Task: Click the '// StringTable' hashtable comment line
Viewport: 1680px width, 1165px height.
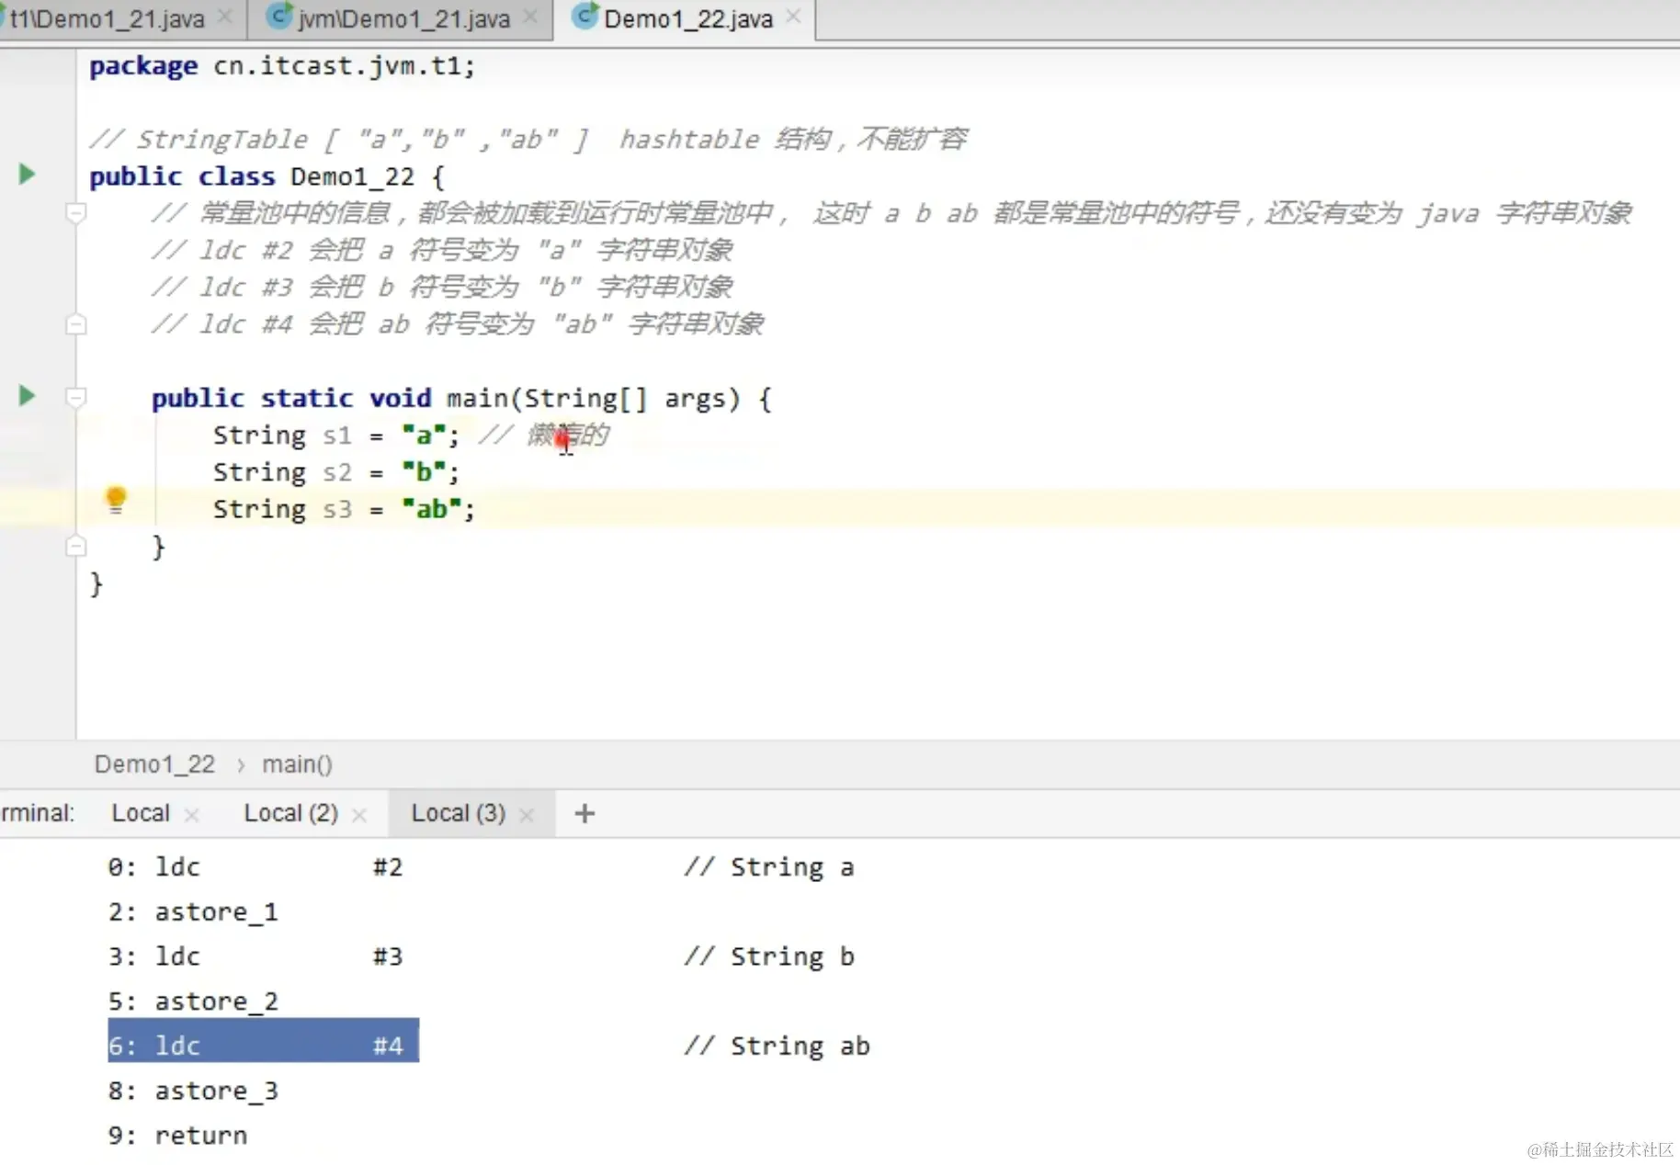Action: point(528,140)
